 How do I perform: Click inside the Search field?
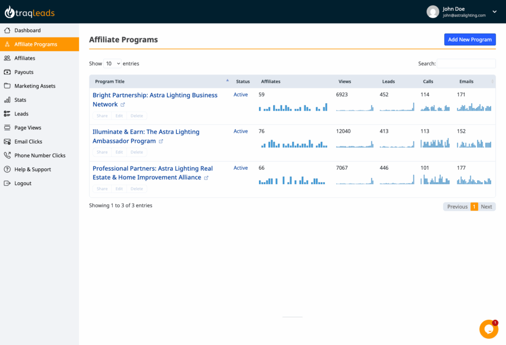point(466,63)
